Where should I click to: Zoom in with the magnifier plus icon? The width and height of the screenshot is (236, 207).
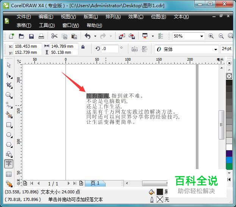pyautogui.click(x=211, y=36)
